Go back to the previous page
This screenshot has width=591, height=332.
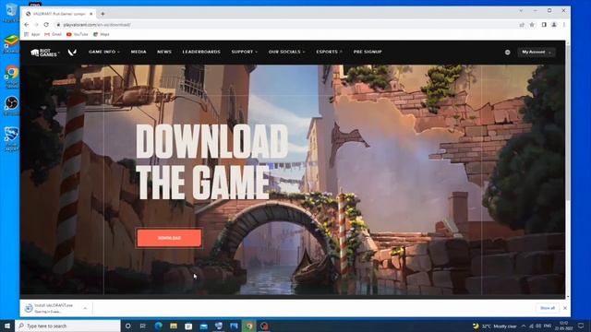click(x=27, y=25)
